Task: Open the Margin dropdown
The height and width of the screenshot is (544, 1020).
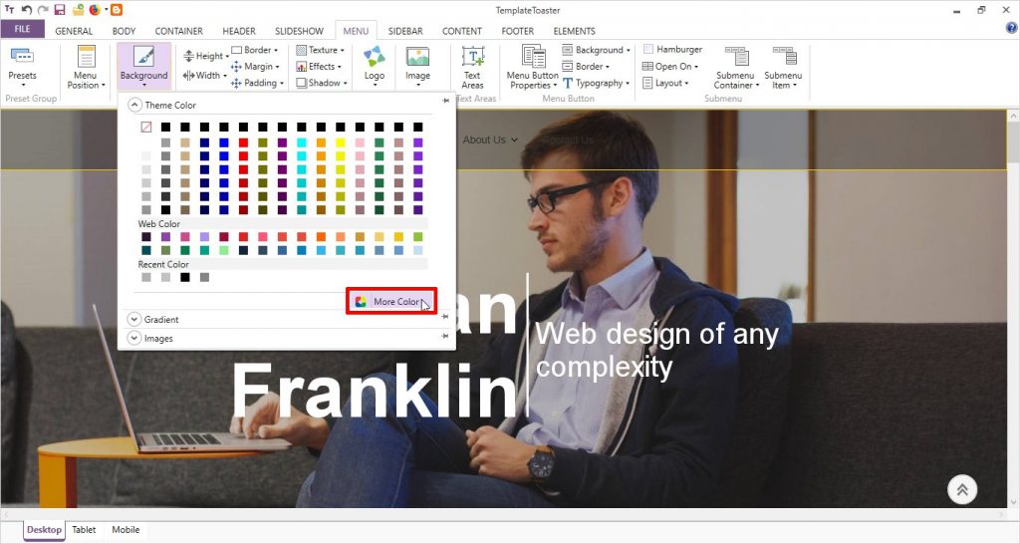Action: click(255, 67)
